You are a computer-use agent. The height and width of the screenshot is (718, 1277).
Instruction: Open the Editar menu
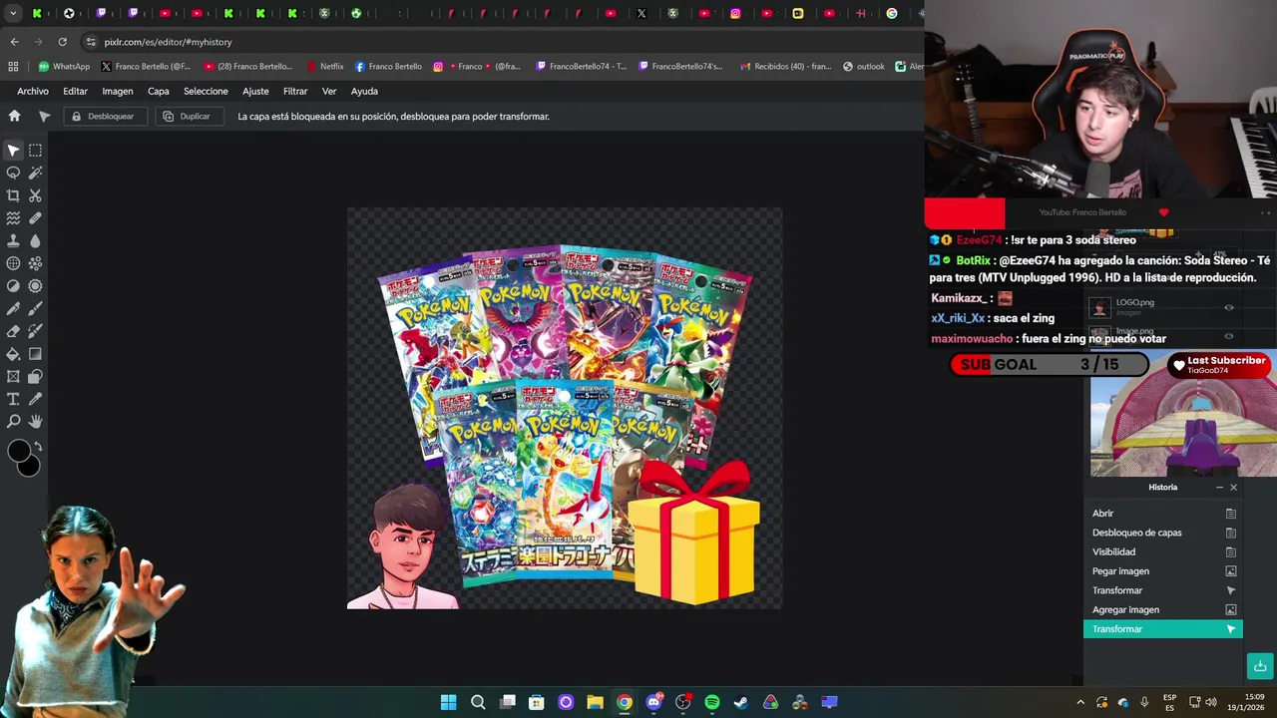point(75,91)
